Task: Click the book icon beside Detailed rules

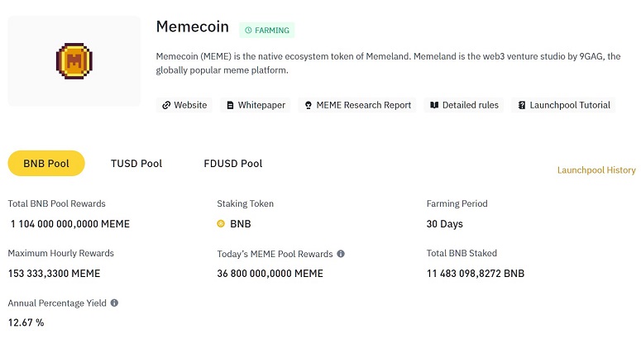Action: [x=434, y=105]
